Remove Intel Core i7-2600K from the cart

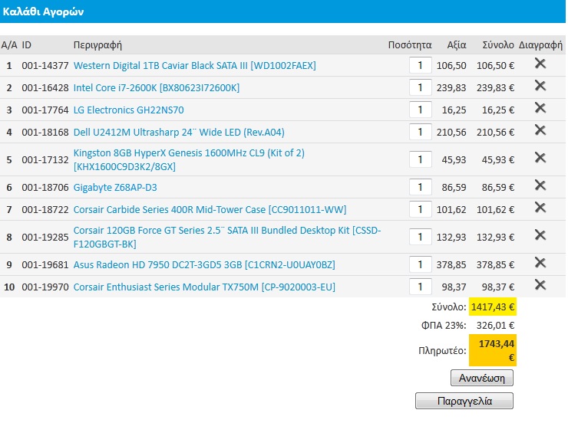tap(540, 86)
